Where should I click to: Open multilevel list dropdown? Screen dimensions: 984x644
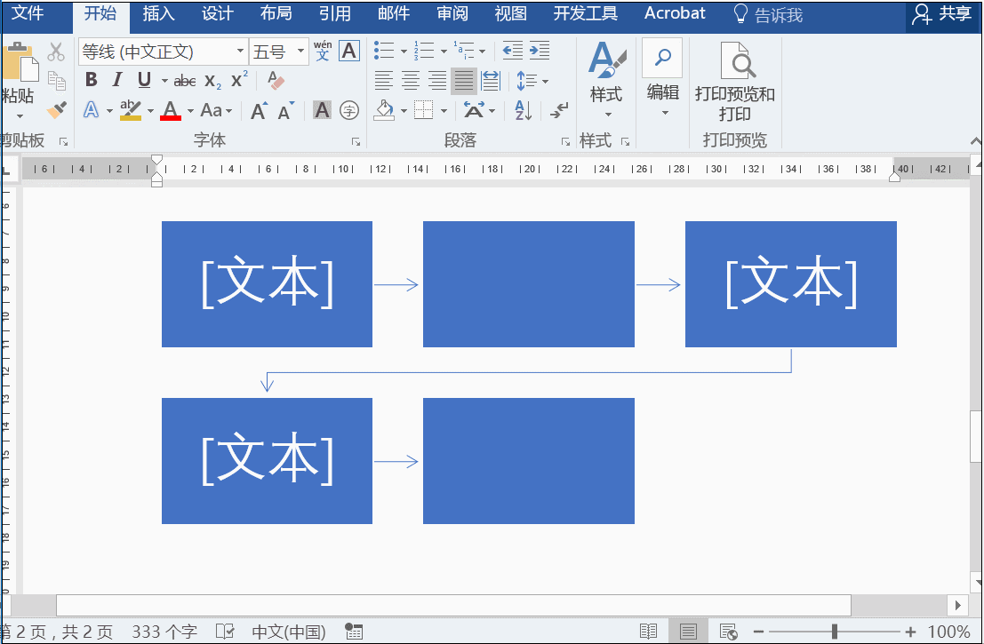pyautogui.click(x=482, y=51)
